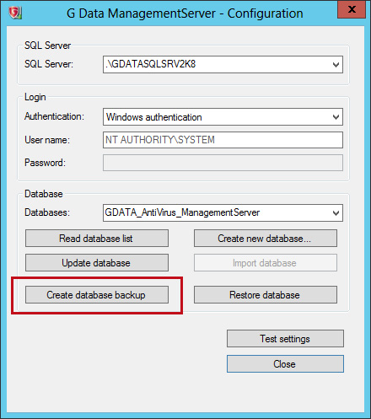371x419 pixels.
Task: Click the Restore database button
Action: point(266,295)
